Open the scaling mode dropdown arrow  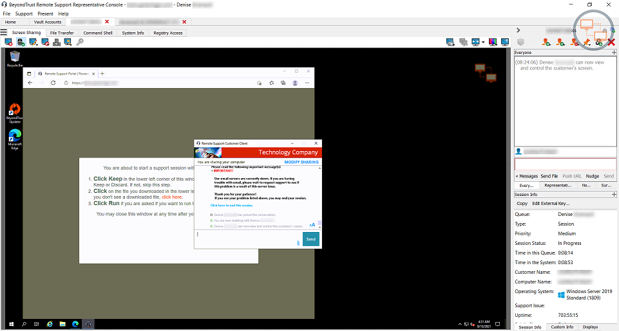[482, 42]
